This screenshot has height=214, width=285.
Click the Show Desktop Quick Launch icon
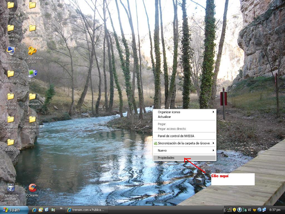41,210
